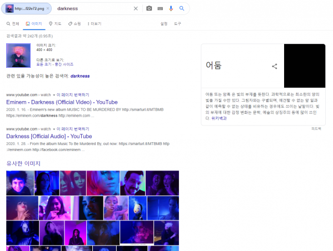The height and width of the screenshot is (251, 333).
Task: Open search by image camera icon
Action: click(x=149, y=8)
